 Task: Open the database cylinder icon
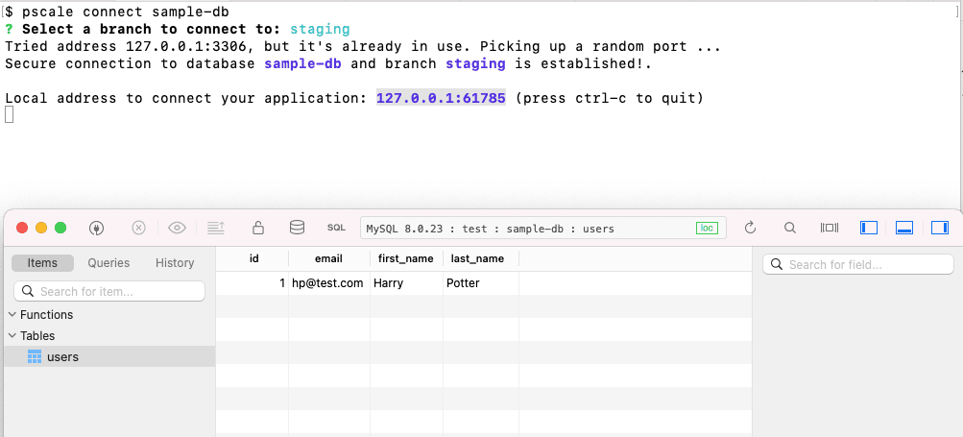click(x=297, y=228)
